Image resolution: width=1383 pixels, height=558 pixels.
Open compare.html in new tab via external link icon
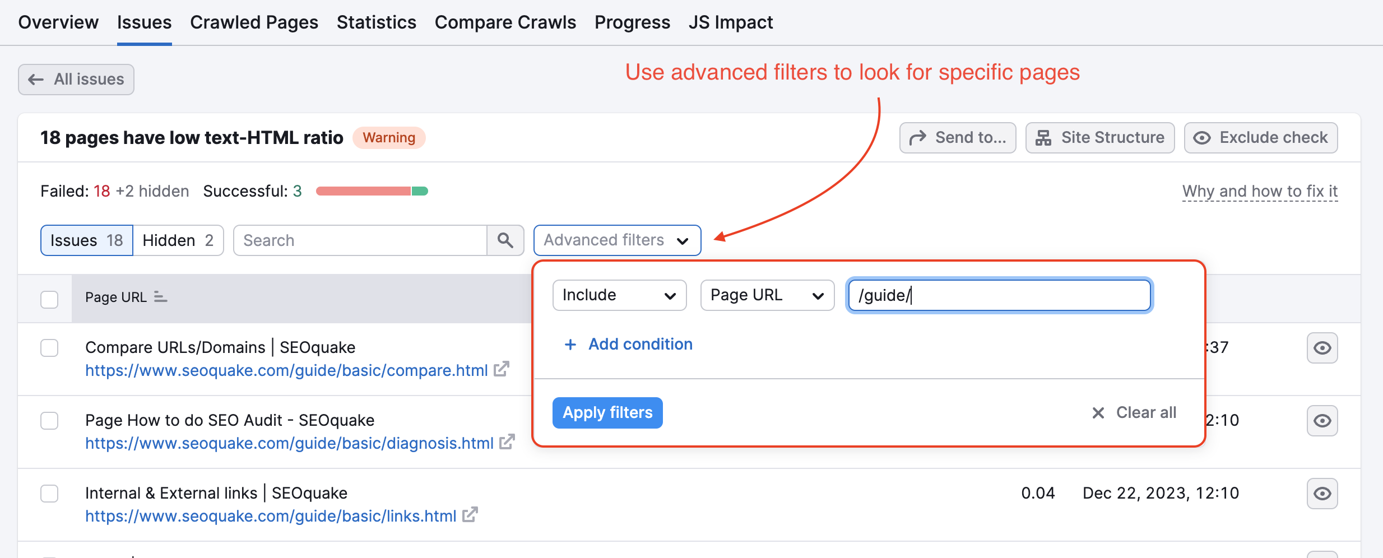tap(502, 369)
